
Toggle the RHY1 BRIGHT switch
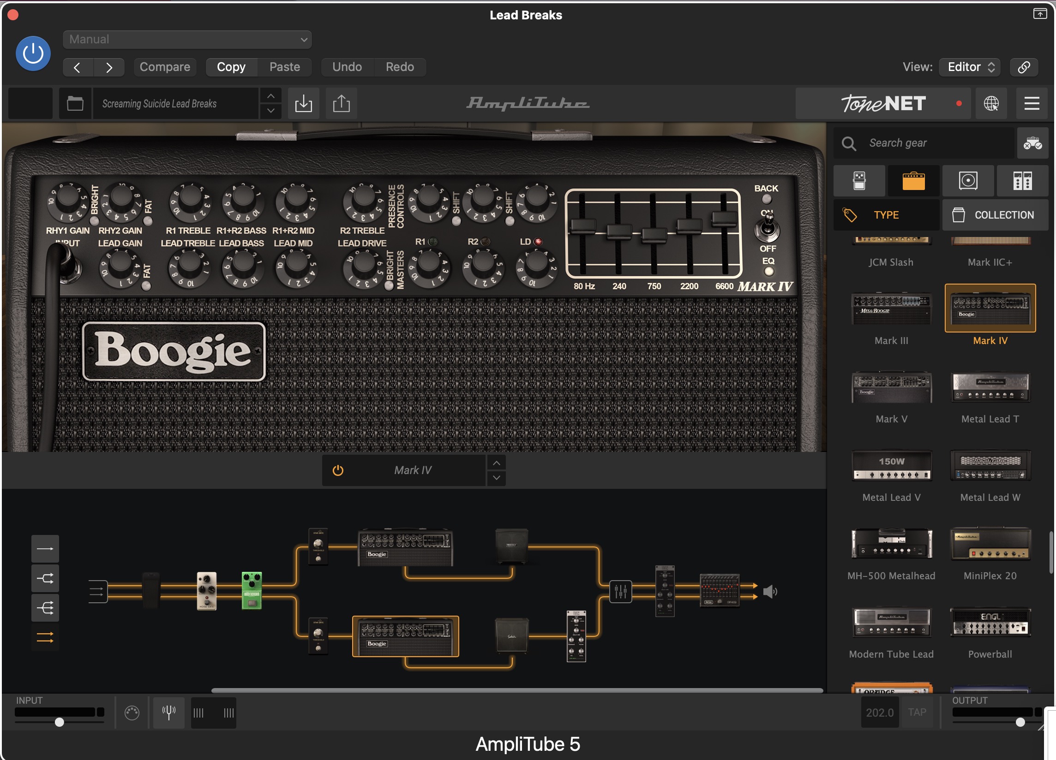click(x=95, y=220)
